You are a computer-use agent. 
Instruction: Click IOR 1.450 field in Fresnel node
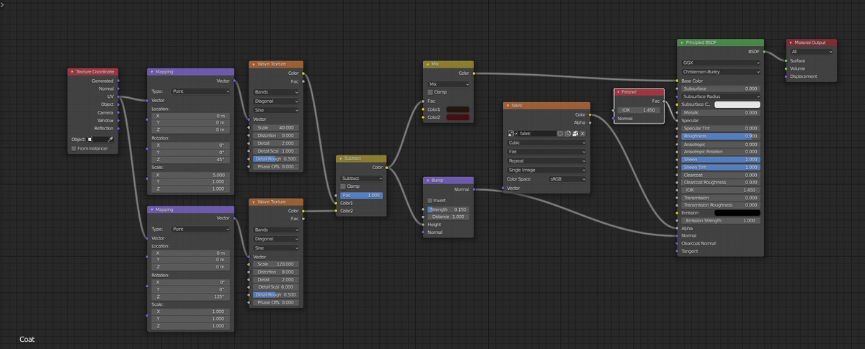pyautogui.click(x=639, y=110)
